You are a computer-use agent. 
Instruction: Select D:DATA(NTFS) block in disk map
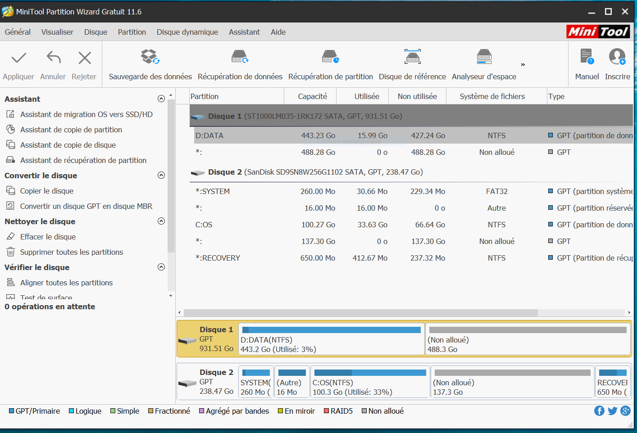coord(331,339)
